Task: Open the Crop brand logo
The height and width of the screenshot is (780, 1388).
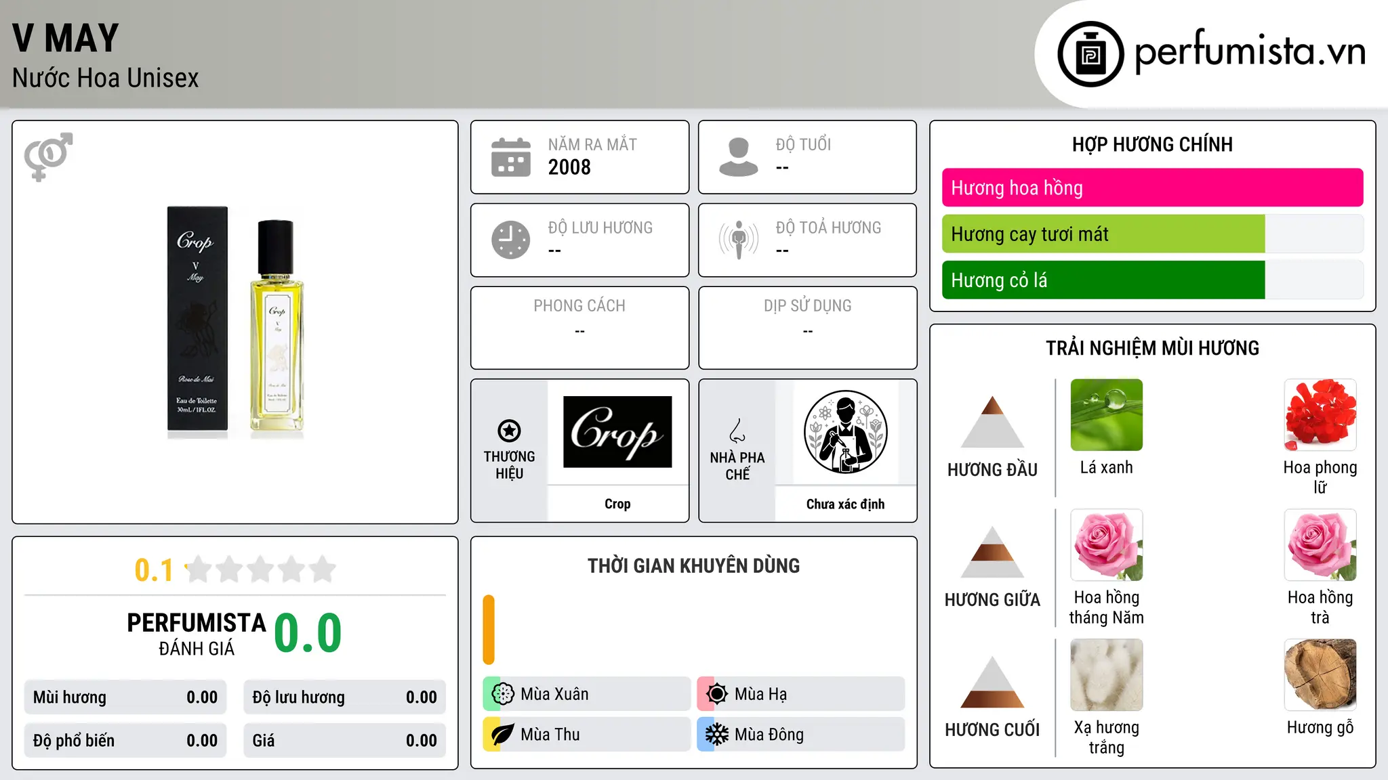Action: coord(617,432)
